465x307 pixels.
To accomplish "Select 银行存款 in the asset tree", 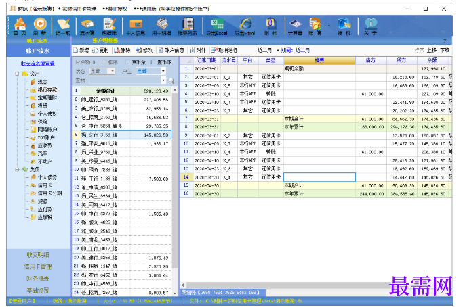I will 47,90.
